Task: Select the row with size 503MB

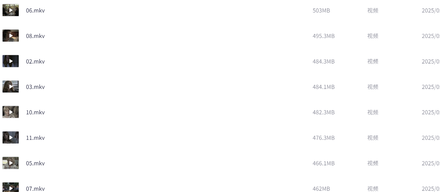Action: tap(220, 10)
